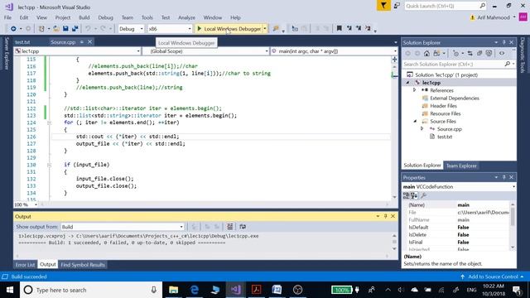530x298 pixels.
Task: Click View Code icon in Solution Explorer
Action: (x=502, y=53)
